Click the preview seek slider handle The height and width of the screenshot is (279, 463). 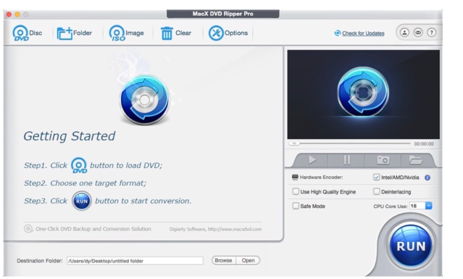click(294, 143)
